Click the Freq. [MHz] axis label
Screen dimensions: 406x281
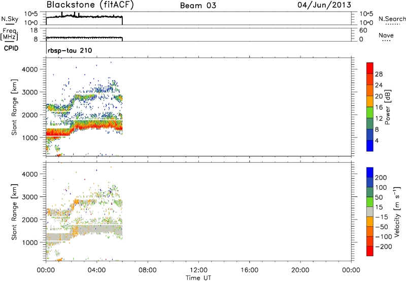point(9,34)
